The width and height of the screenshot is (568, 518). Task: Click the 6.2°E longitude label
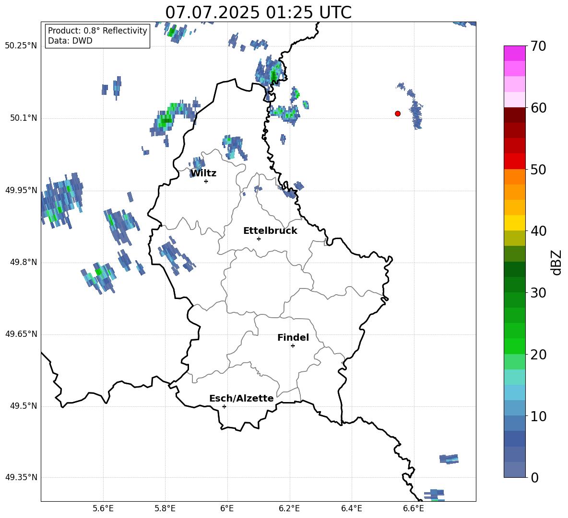[289, 508]
